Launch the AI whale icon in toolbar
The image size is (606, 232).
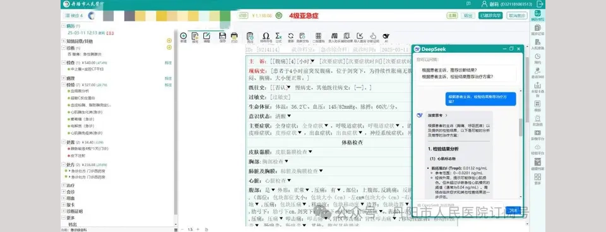pos(386,36)
